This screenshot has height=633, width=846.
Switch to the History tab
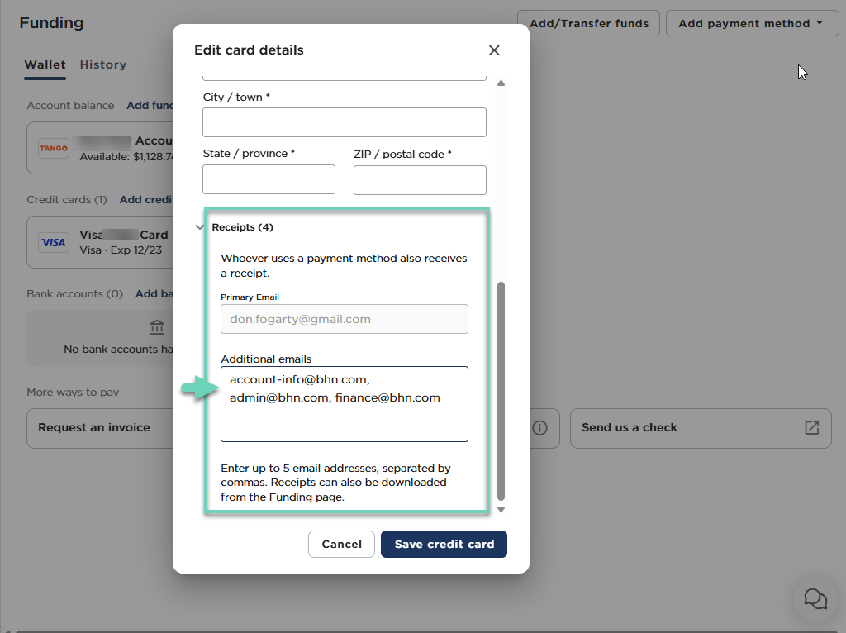(103, 64)
